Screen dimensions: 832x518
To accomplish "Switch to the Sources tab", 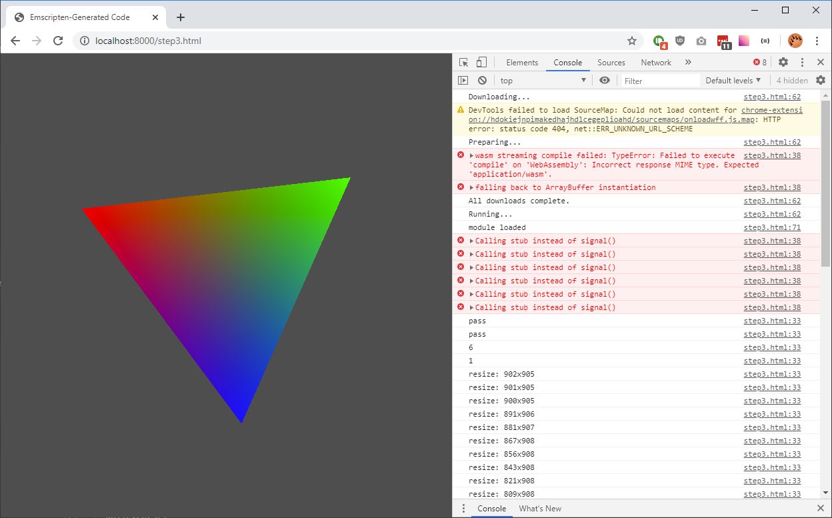I will pyautogui.click(x=611, y=62).
